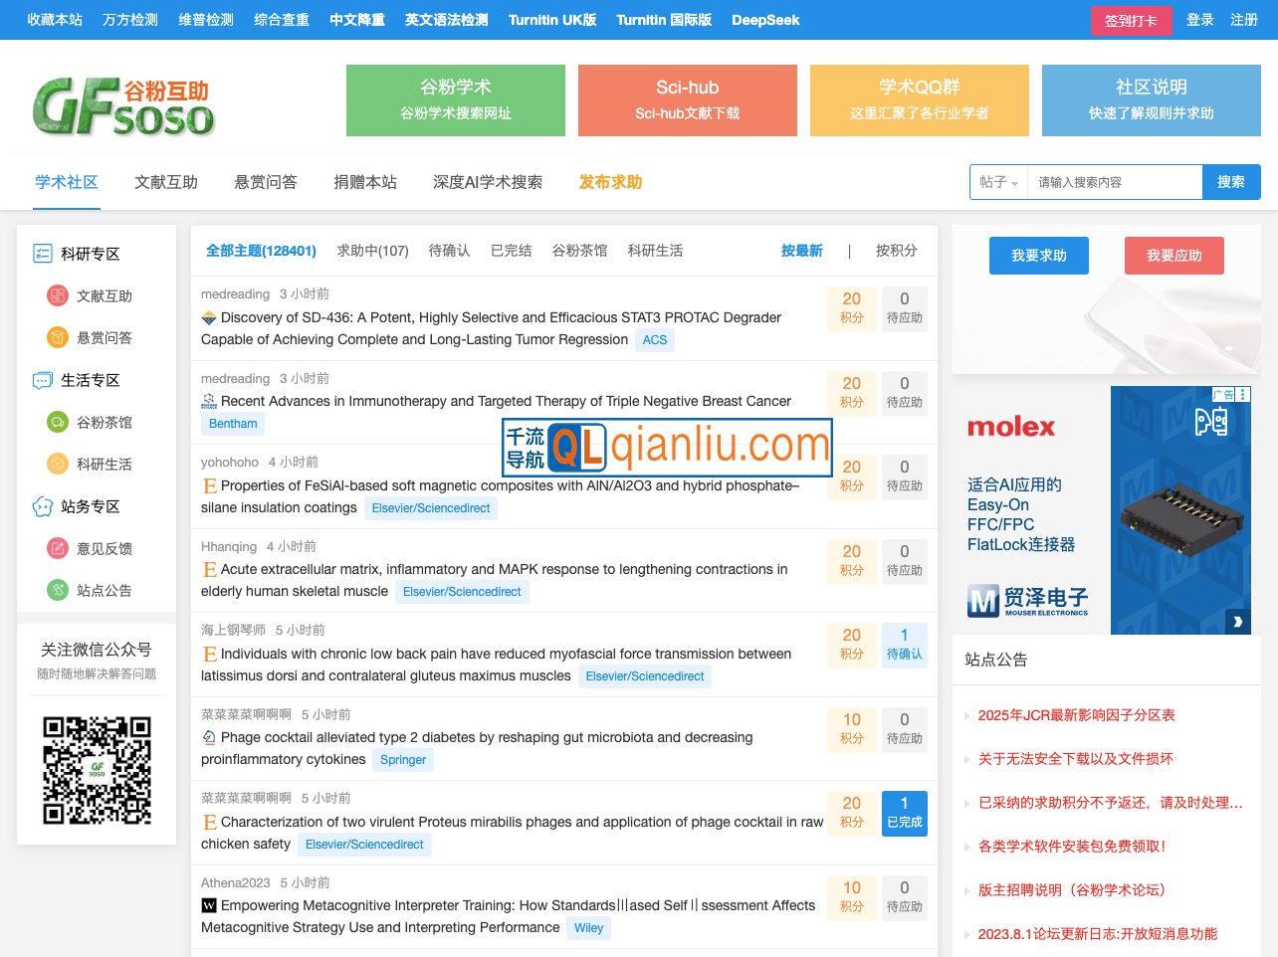Click the 意见反馈 sidebar icon
The width and height of the screenshot is (1278, 957).
point(58,549)
